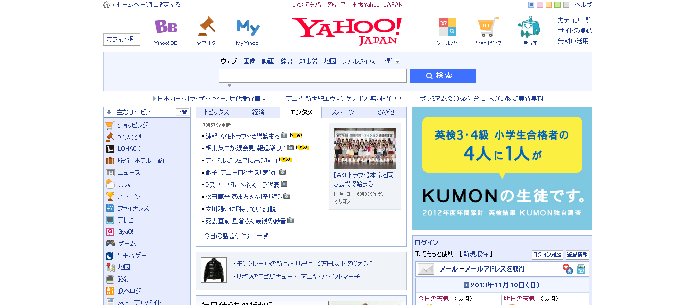The width and height of the screenshot is (695, 305).
Task: Choose the pink theme color swatch
Action: 540,5
